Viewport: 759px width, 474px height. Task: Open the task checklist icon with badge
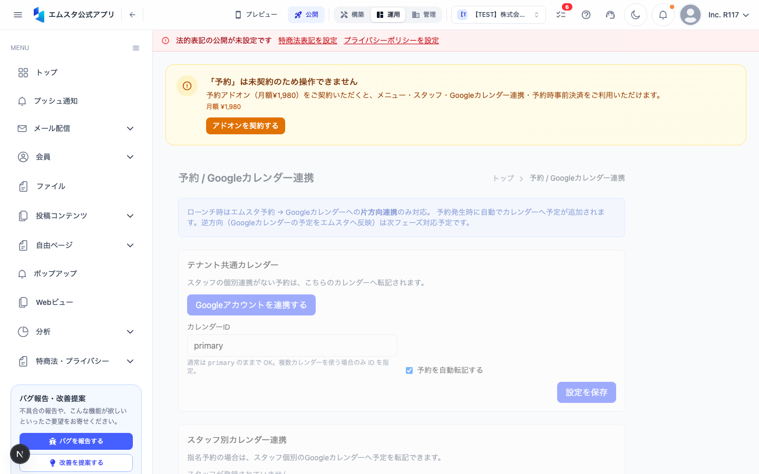[561, 15]
